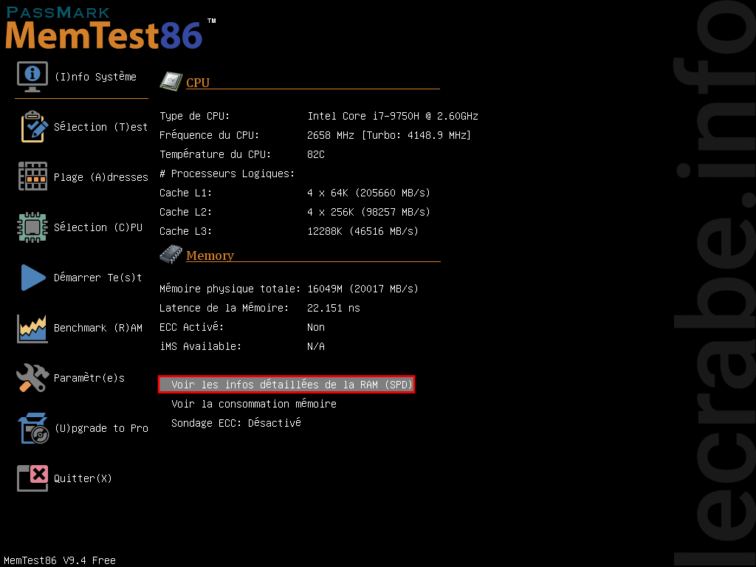Screen dimensions: 756x567
Task: Click the blue Démarrer Test play icon
Action: coord(33,278)
